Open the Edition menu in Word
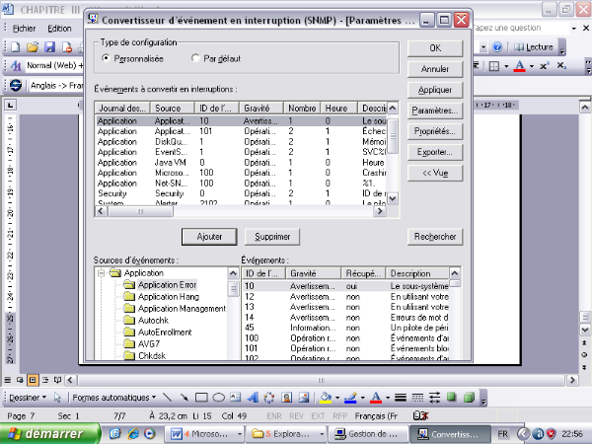Image resolution: width=592 pixels, height=444 pixels. coord(58,29)
